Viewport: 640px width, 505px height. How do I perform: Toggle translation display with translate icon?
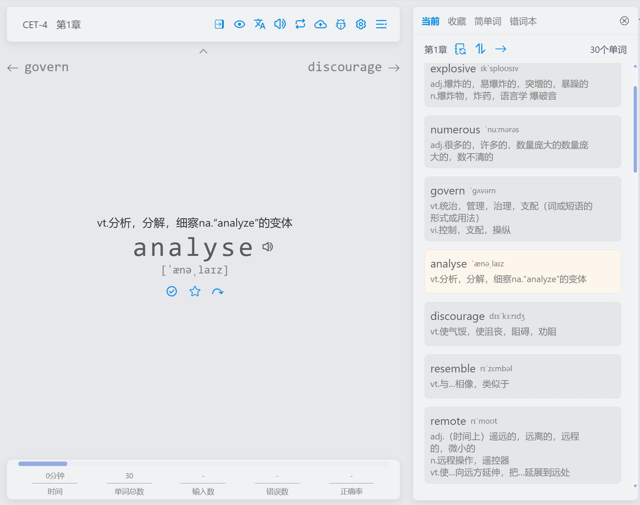pos(260,24)
